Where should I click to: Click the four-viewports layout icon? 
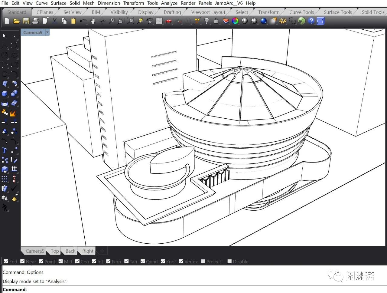(159, 21)
